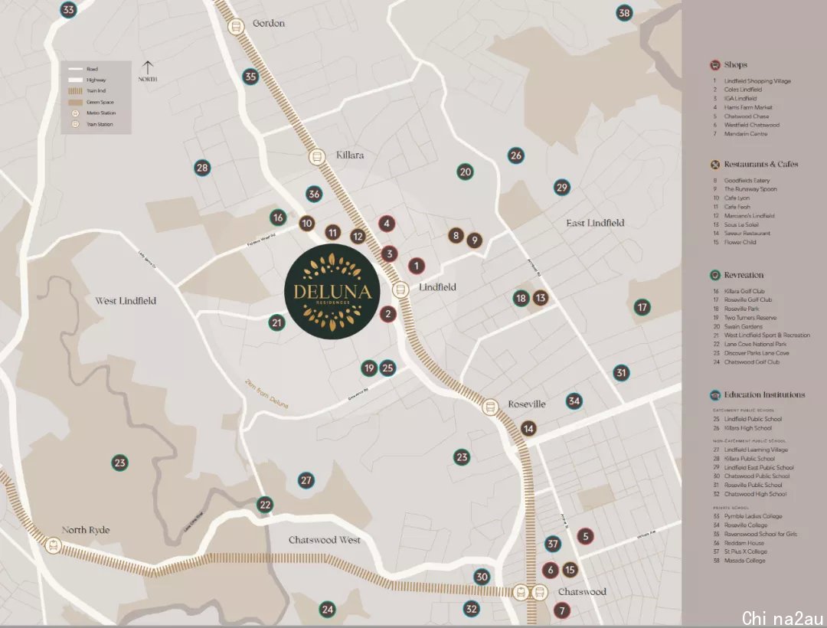This screenshot has width=827, height=628.
Task: Select brown restaurant marker 14
Action: click(528, 428)
